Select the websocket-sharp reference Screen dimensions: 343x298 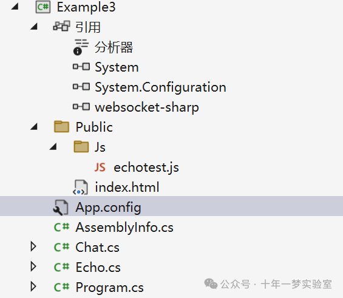(x=147, y=107)
